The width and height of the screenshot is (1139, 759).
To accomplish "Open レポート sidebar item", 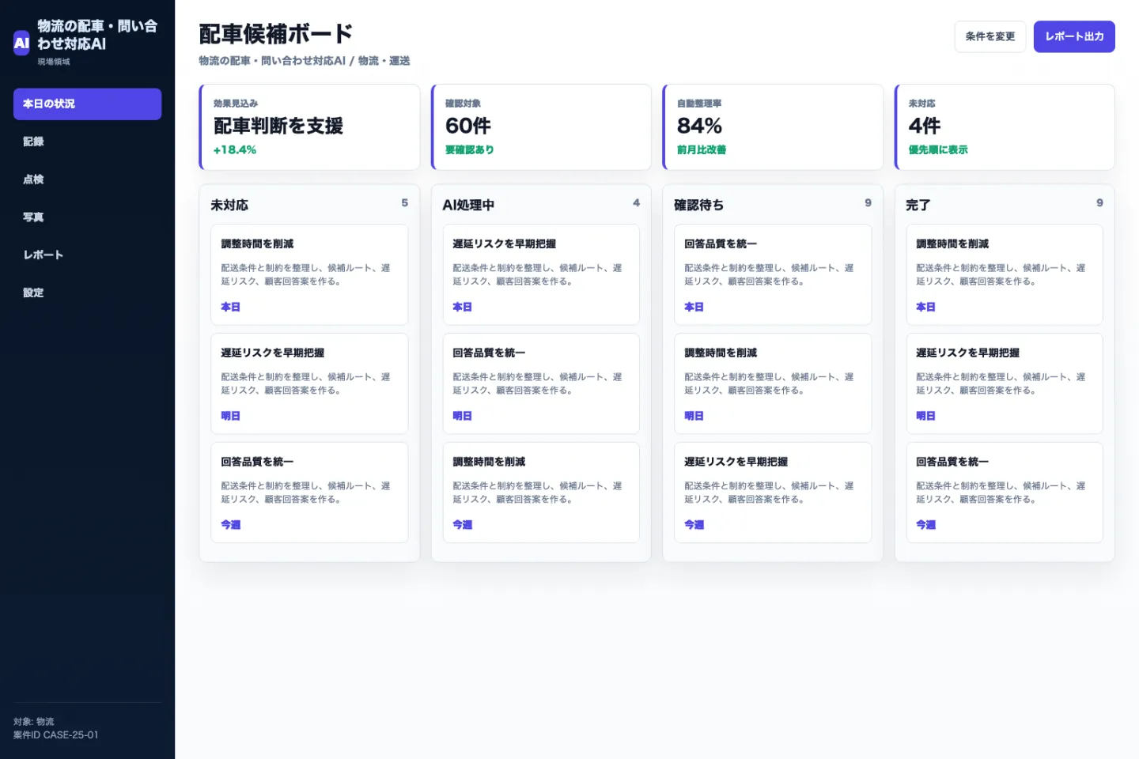I will pos(87,255).
